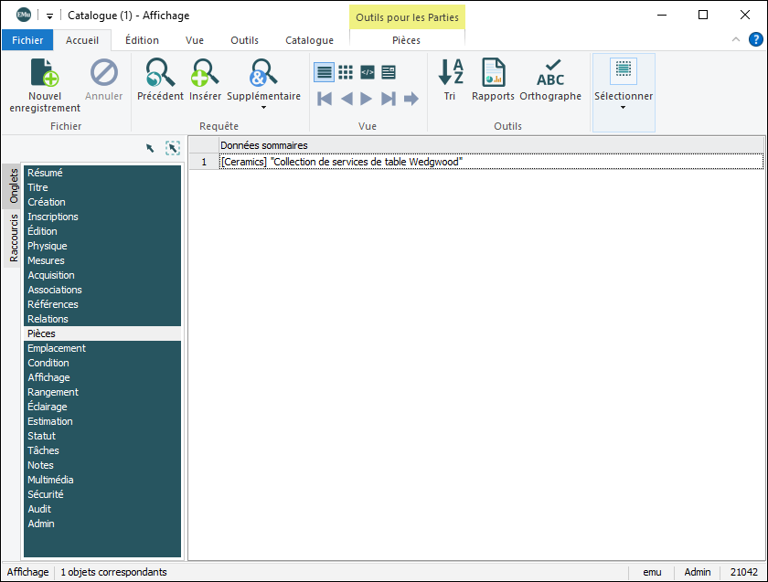Switch to grid thumbnail view icon

coord(346,72)
